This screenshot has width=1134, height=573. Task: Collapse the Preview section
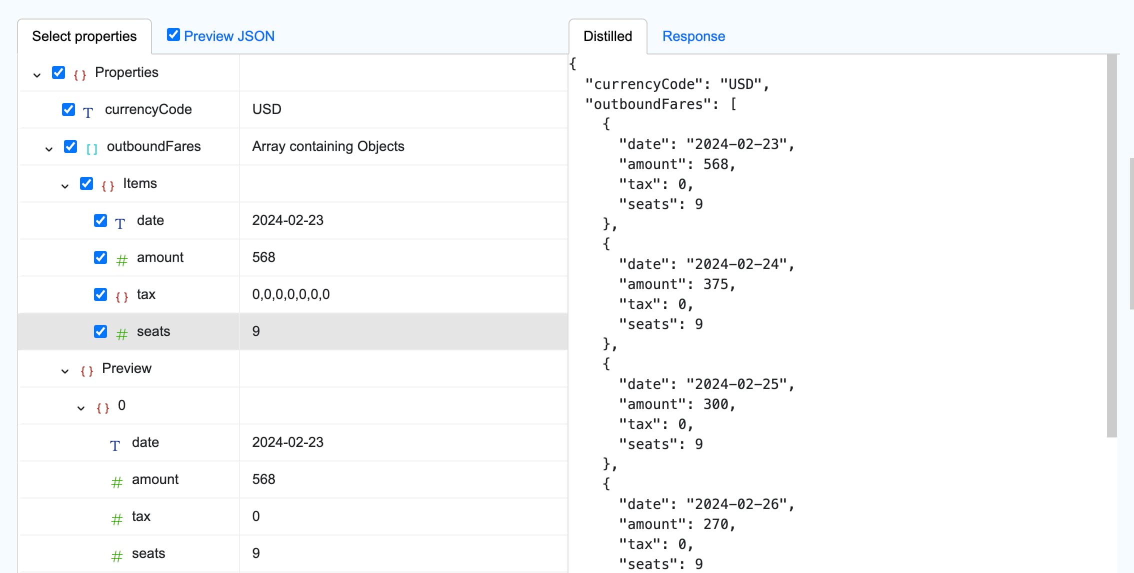point(64,371)
